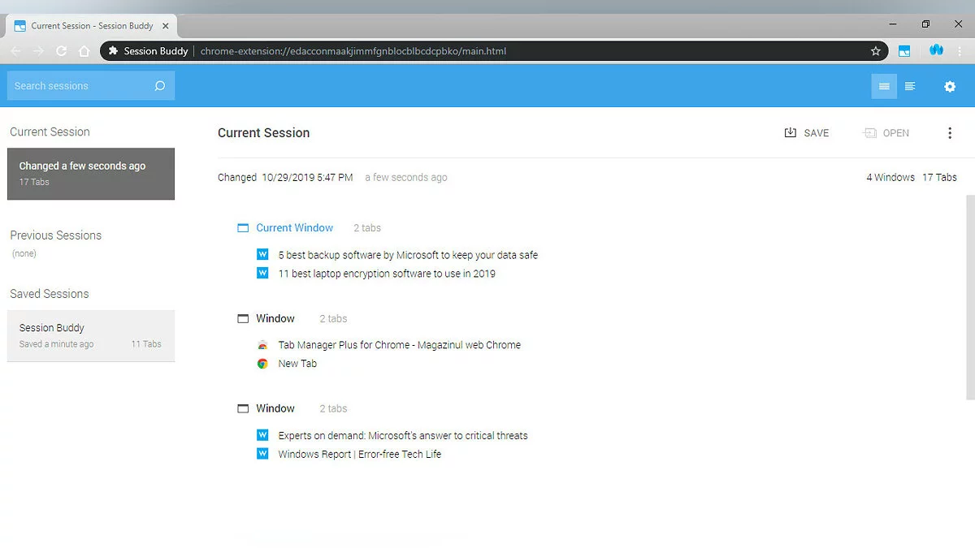This screenshot has height=548, width=975.
Task: Click the blue water-drop extension icon
Action: (x=936, y=50)
